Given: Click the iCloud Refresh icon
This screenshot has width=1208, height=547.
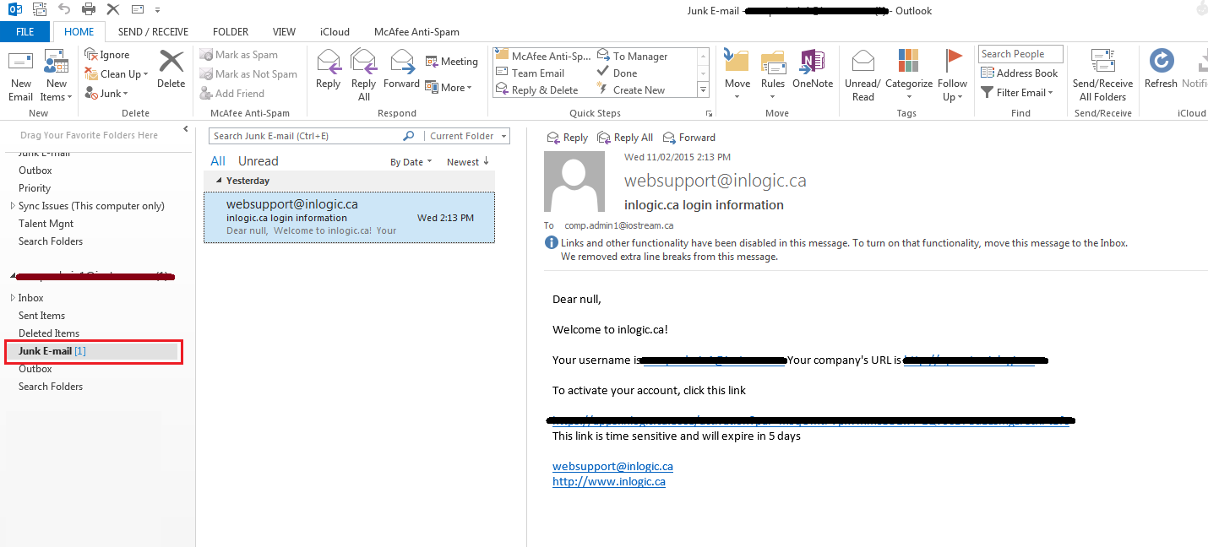Looking at the screenshot, I should tap(1162, 61).
